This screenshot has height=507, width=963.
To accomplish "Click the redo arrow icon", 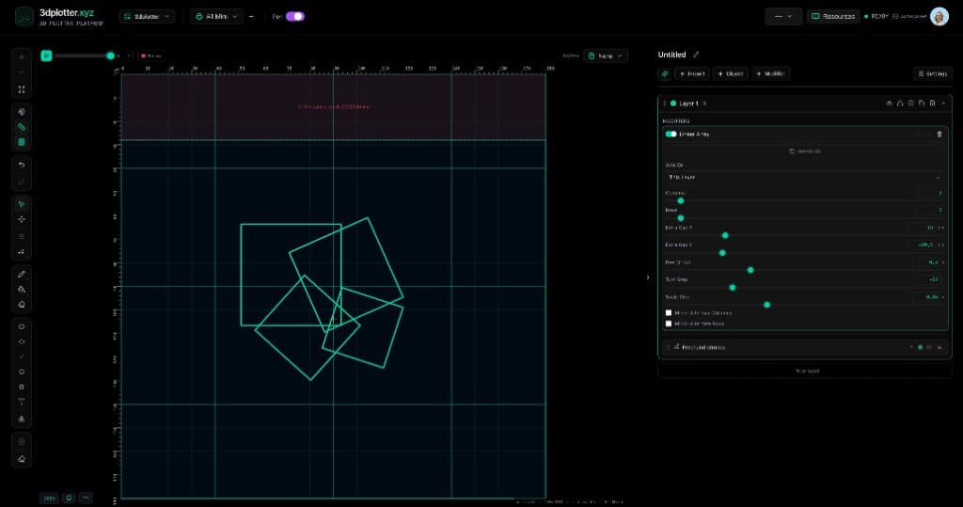I will pyautogui.click(x=22, y=182).
